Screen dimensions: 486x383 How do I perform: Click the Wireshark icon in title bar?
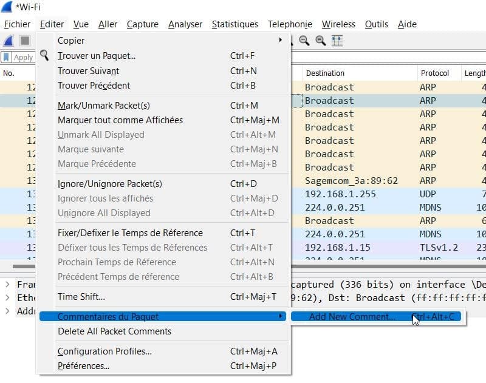(x=7, y=7)
